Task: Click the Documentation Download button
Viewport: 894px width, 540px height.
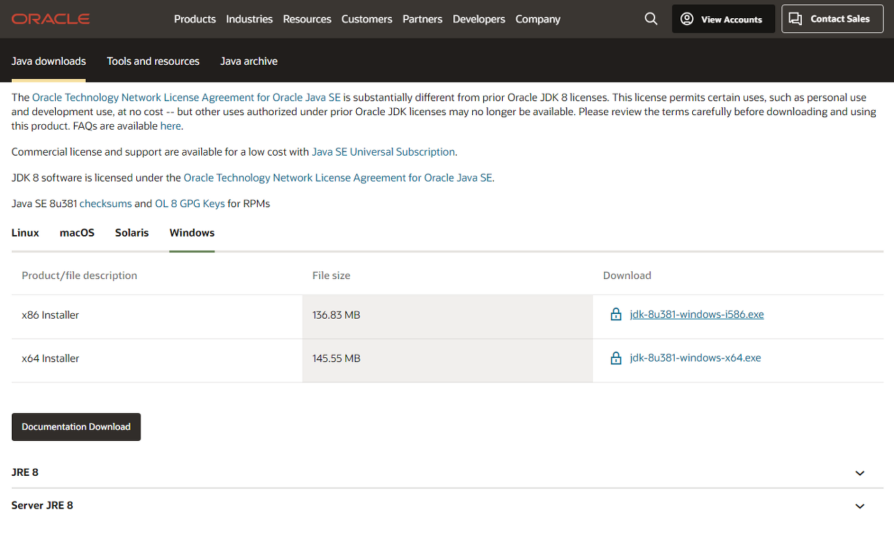Action: click(76, 427)
